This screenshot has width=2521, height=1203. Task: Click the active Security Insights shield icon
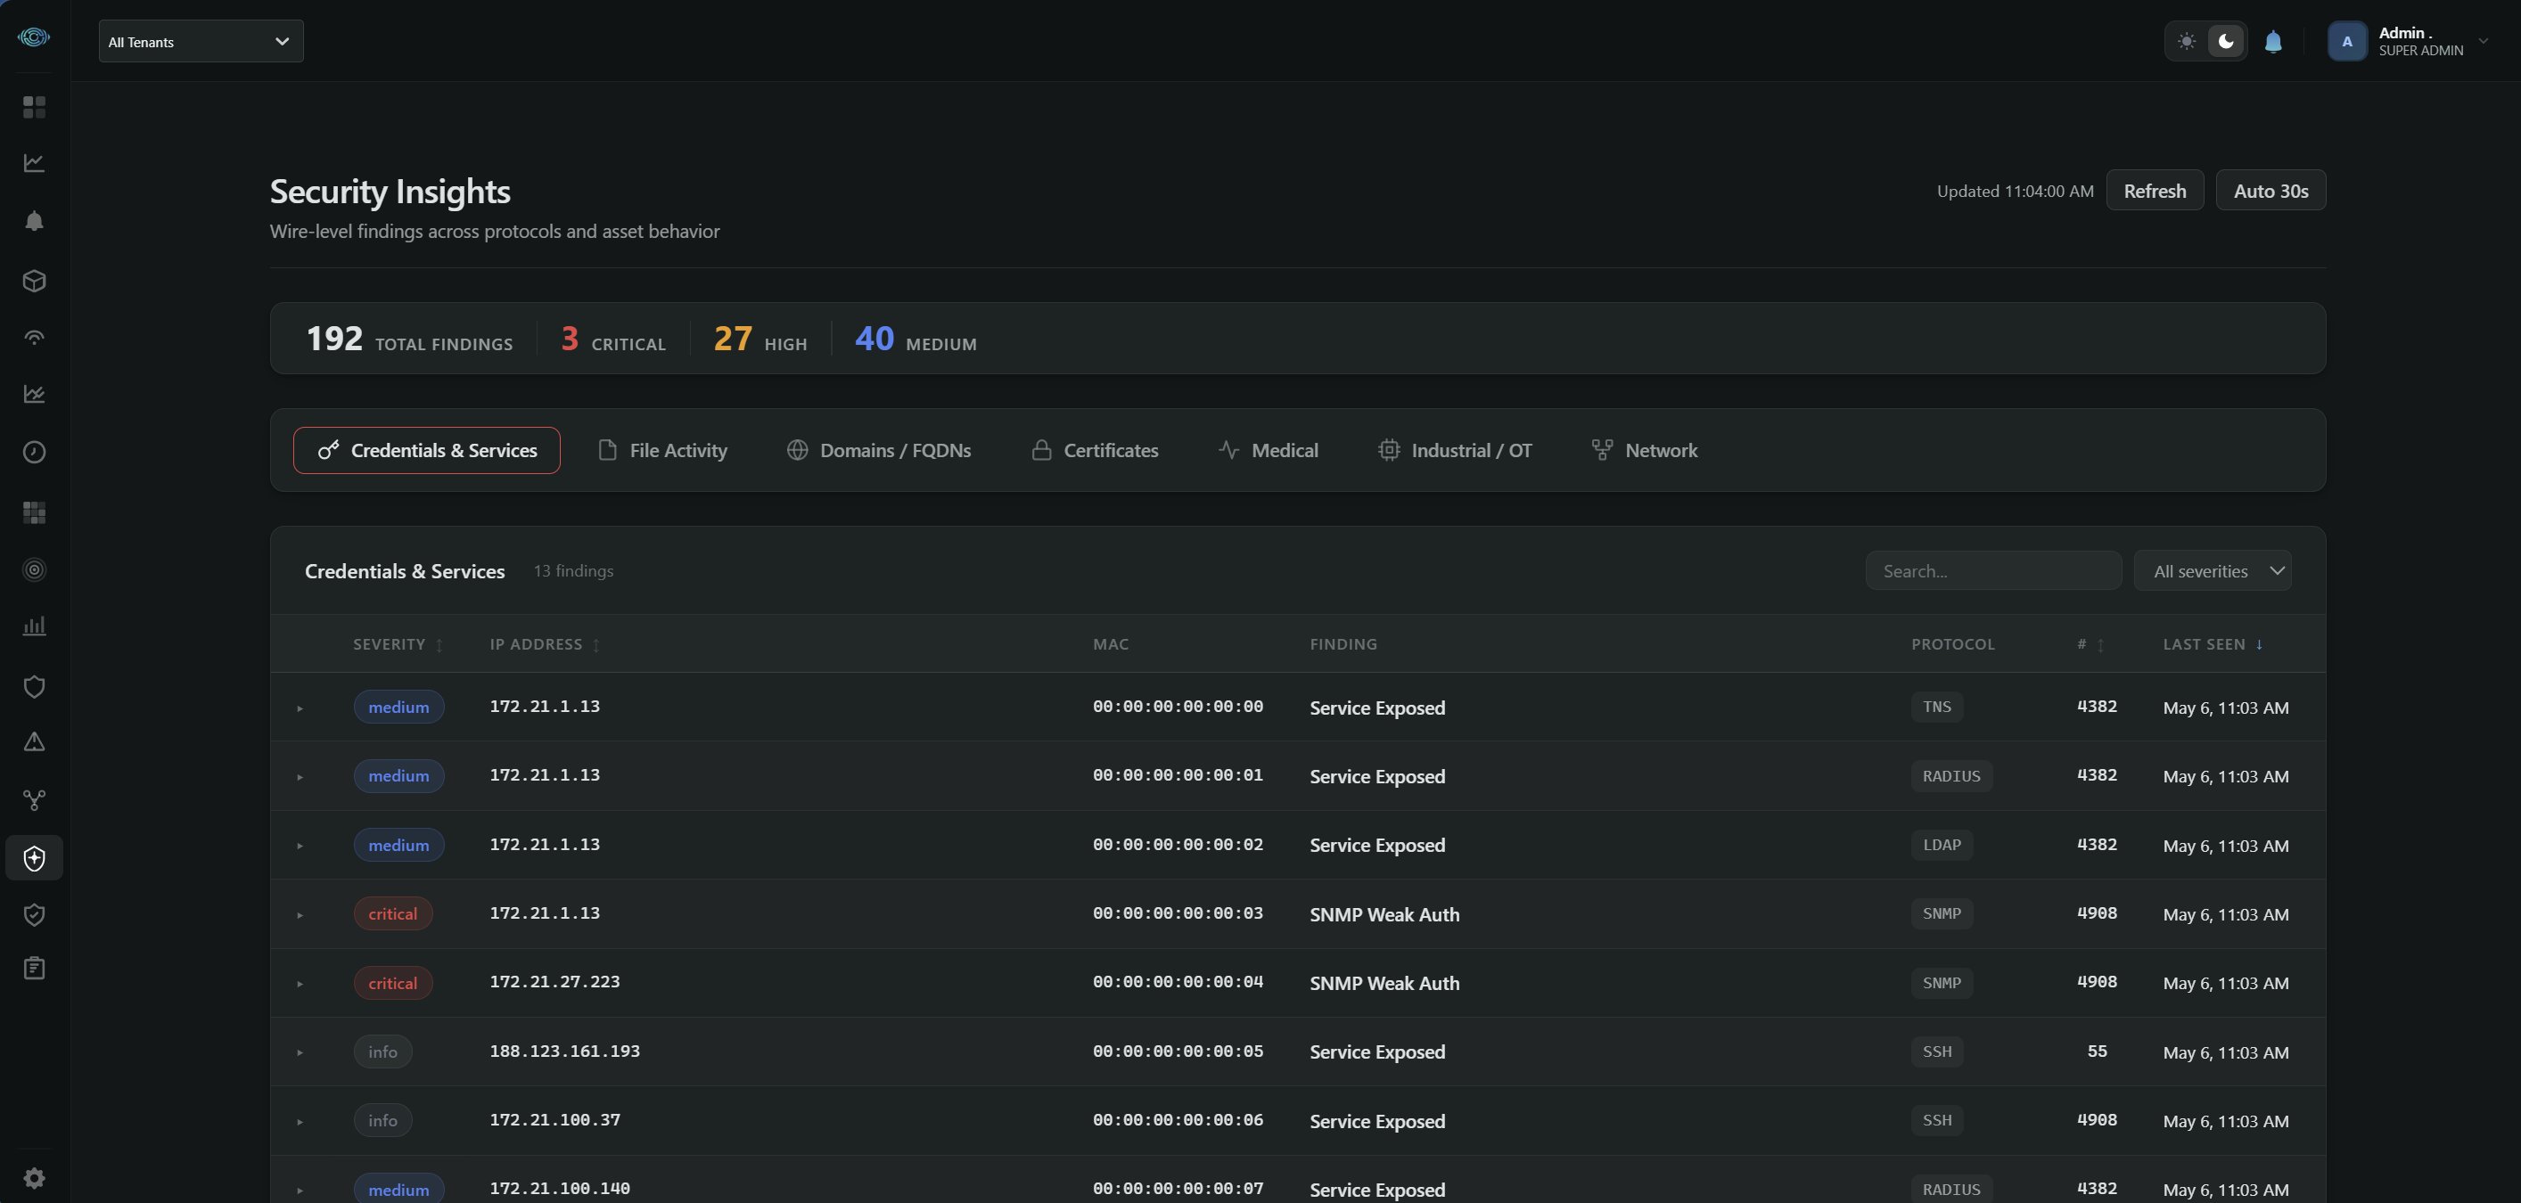point(34,858)
